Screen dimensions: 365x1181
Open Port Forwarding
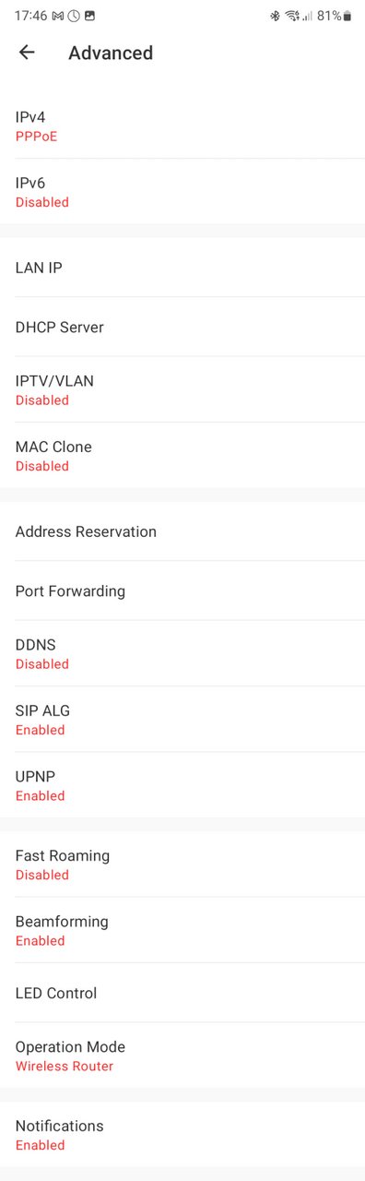182,590
